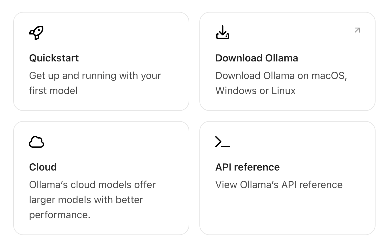Open the API reference title
Image resolution: width=390 pixels, height=247 pixels.
coord(248,167)
